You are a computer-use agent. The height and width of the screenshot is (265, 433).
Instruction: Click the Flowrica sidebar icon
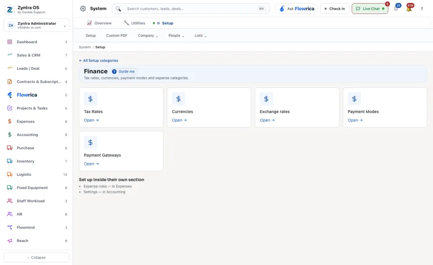click(9, 95)
